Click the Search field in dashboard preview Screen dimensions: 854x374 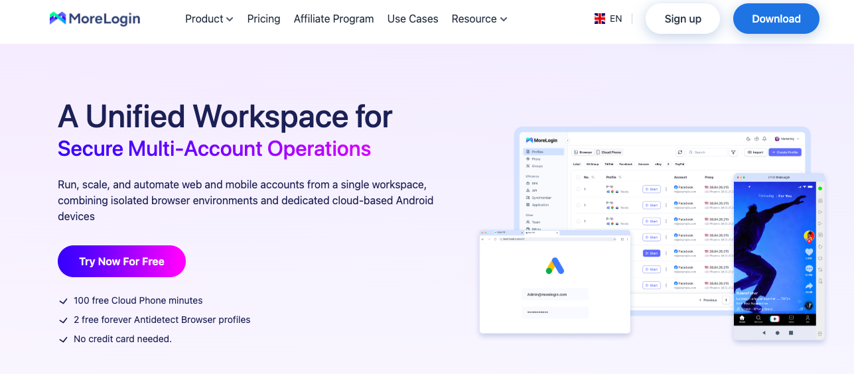[x=707, y=153]
